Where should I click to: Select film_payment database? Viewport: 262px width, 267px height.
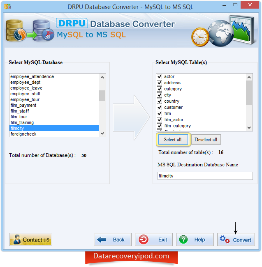coord(54,106)
